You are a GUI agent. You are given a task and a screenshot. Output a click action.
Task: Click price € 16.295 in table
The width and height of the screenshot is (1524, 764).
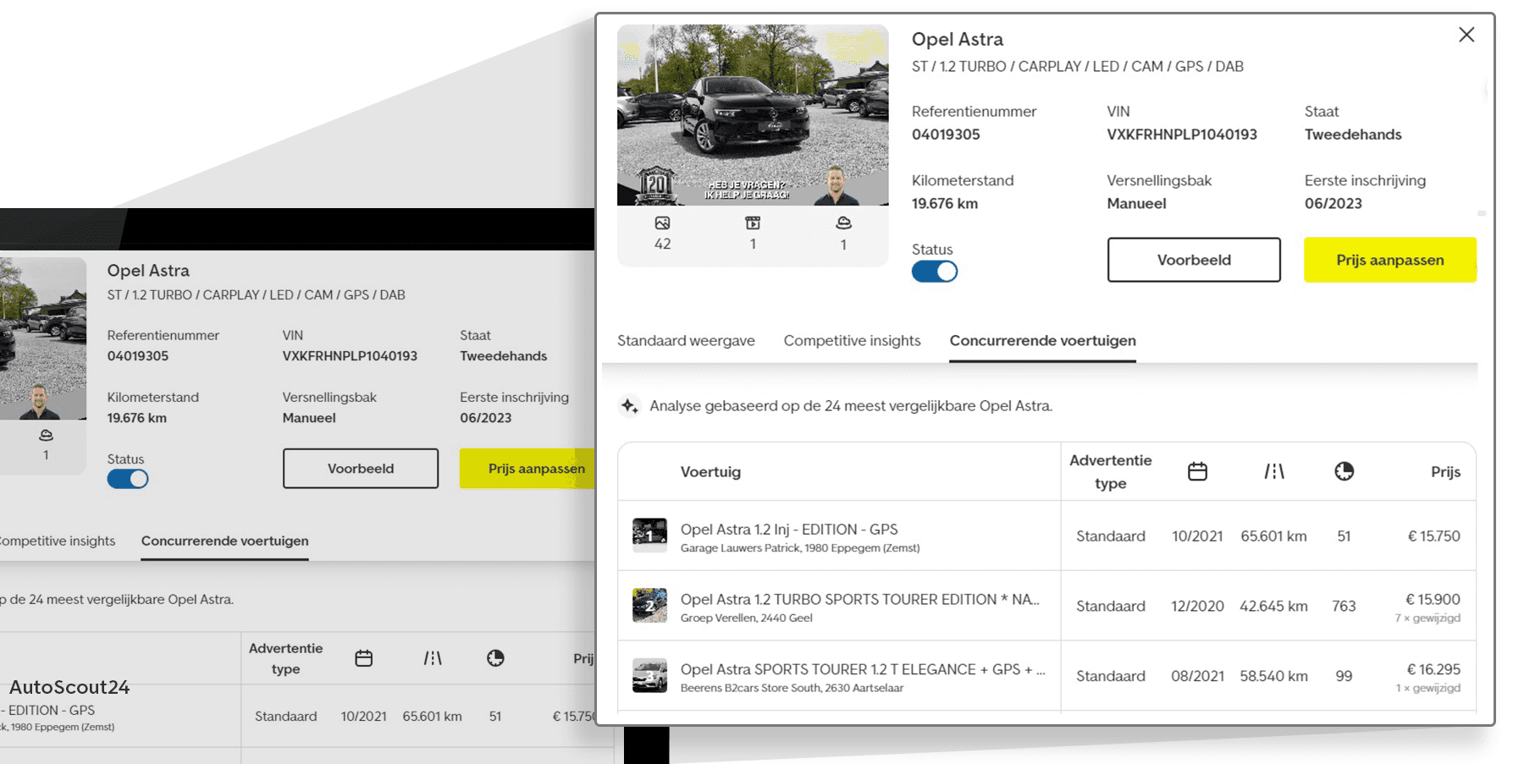1433,669
